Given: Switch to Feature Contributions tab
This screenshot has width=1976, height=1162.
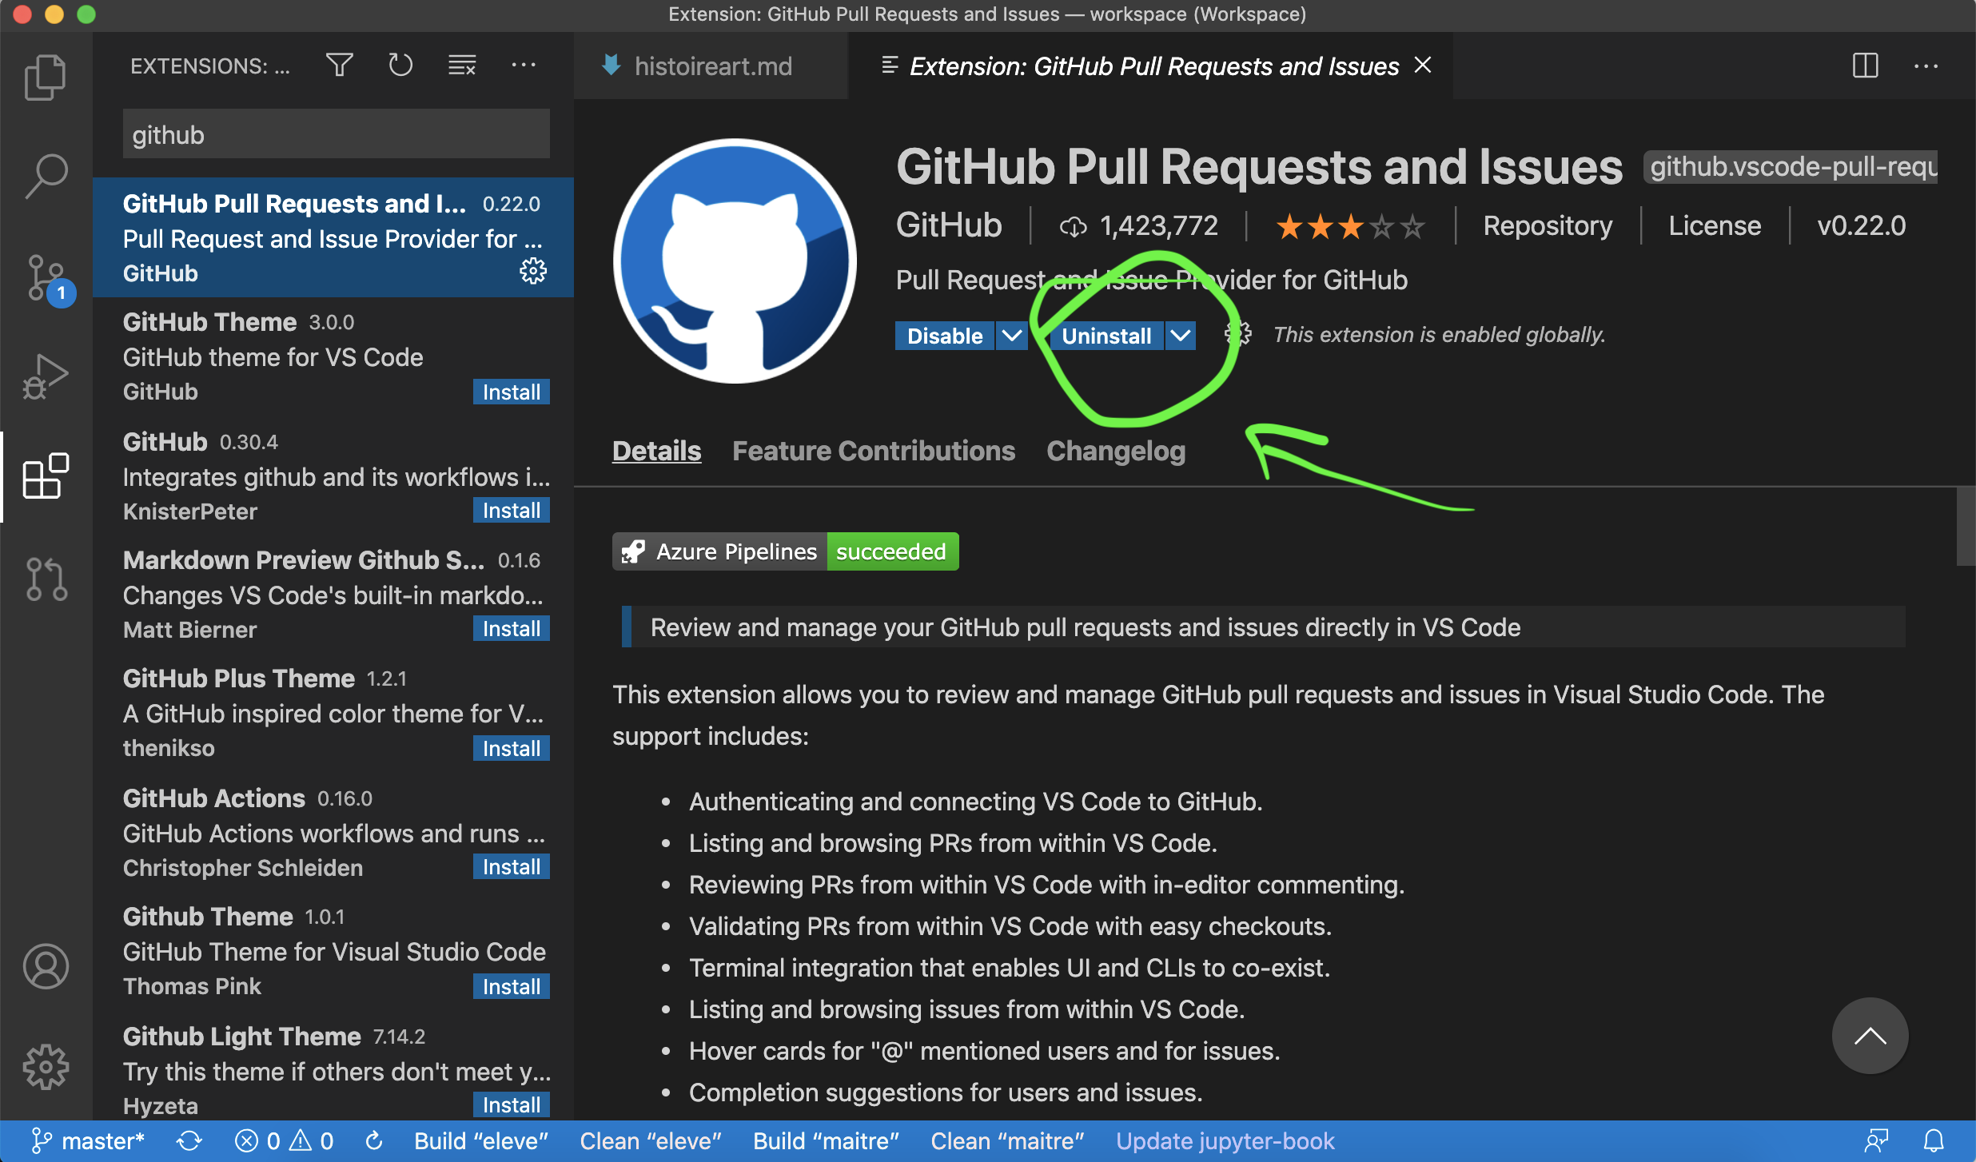Looking at the screenshot, I should click(x=874, y=451).
